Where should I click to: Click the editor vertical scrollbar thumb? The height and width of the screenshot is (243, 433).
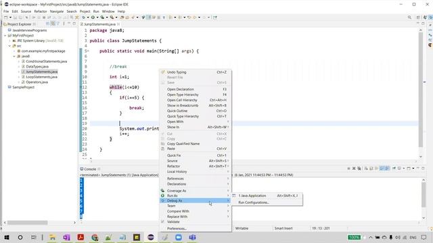(x=421, y=90)
